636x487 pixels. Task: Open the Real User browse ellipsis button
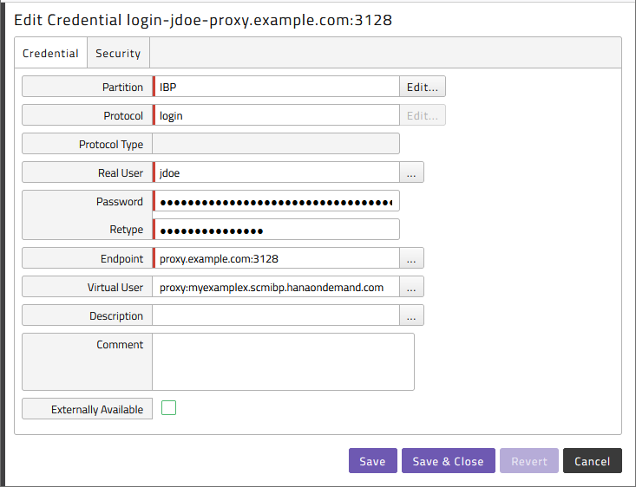(411, 172)
